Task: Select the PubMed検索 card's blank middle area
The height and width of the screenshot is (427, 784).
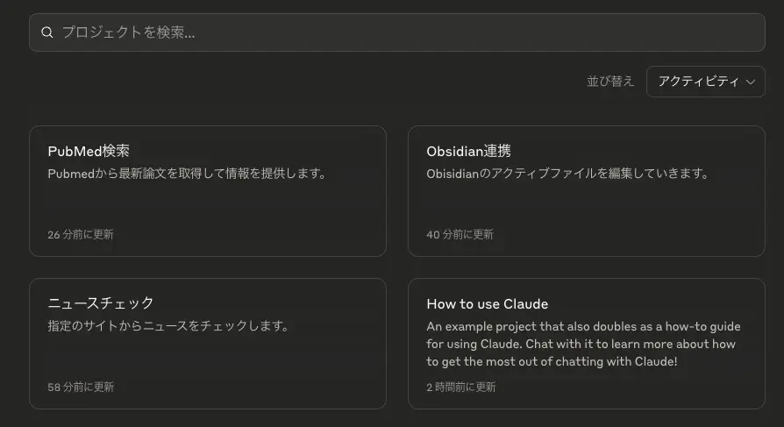Action: click(x=208, y=205)
